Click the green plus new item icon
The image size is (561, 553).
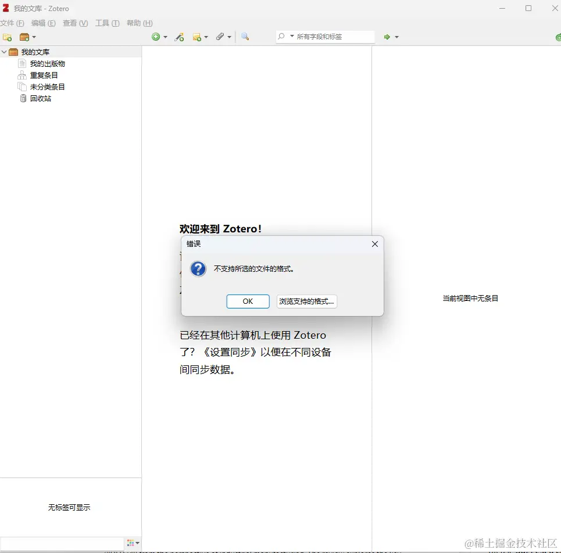(156, 37)
